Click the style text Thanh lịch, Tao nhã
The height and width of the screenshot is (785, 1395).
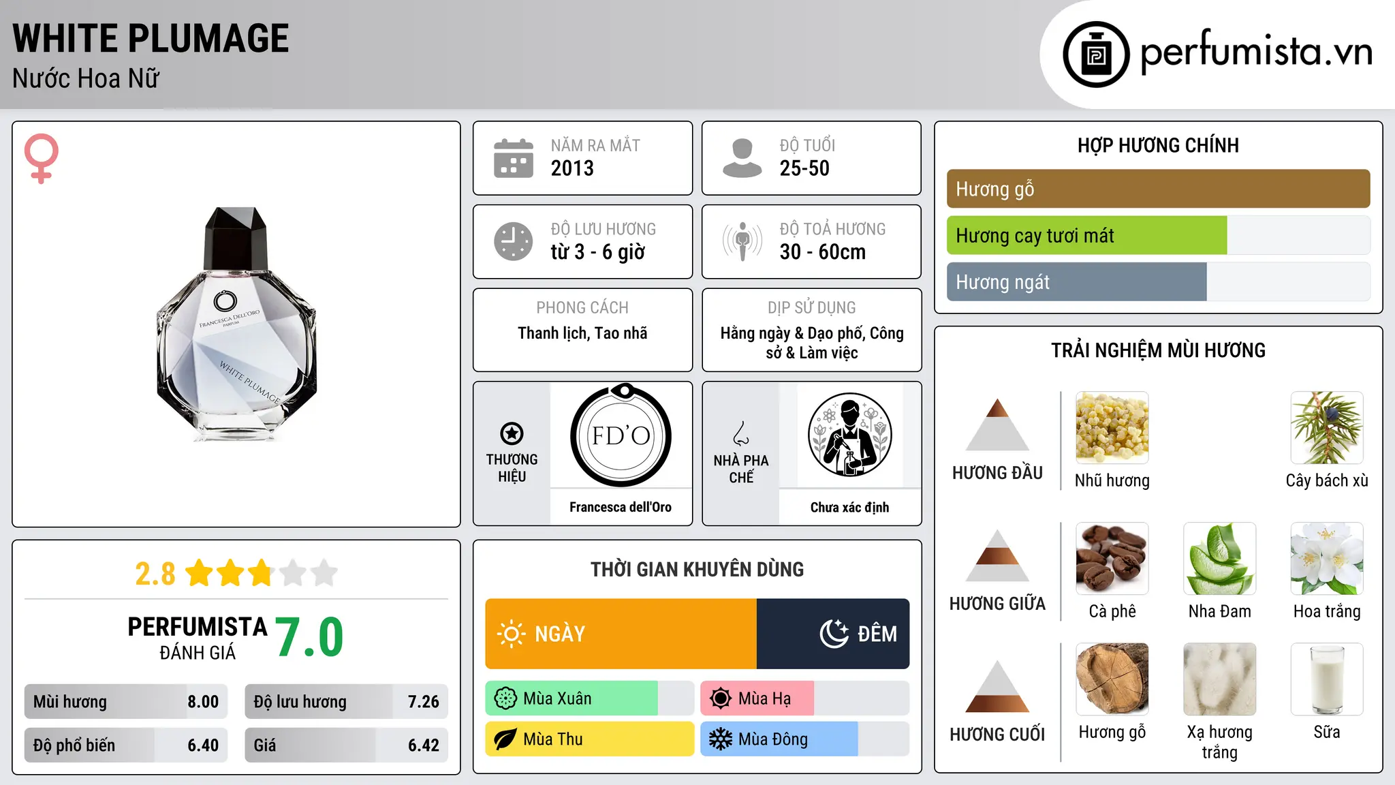click(582, 333)
